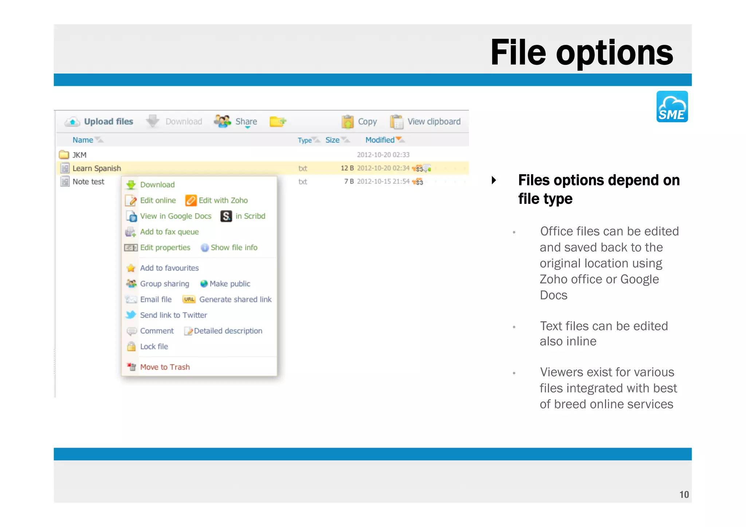Click the Detailed description note icon
The image size is (746, 527).
point(188,331)
